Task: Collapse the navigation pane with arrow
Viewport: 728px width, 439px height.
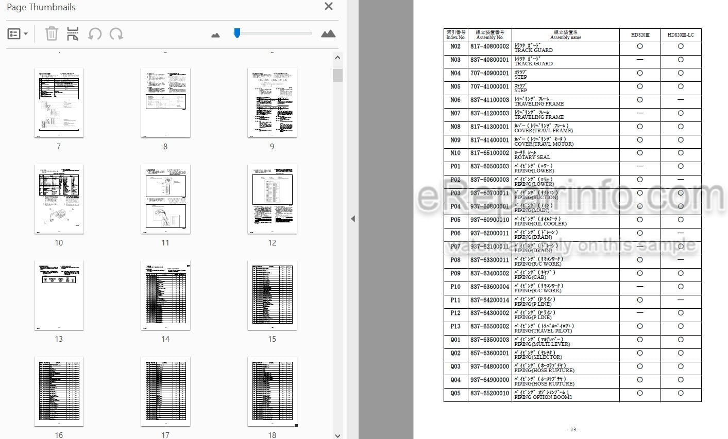Action: [x=353, y=219]
